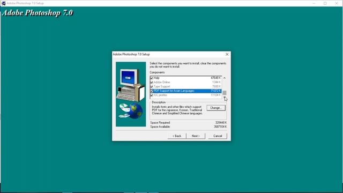Uncheck PDF Support for Asian Languages checkbox

click(x=152, y=91)
